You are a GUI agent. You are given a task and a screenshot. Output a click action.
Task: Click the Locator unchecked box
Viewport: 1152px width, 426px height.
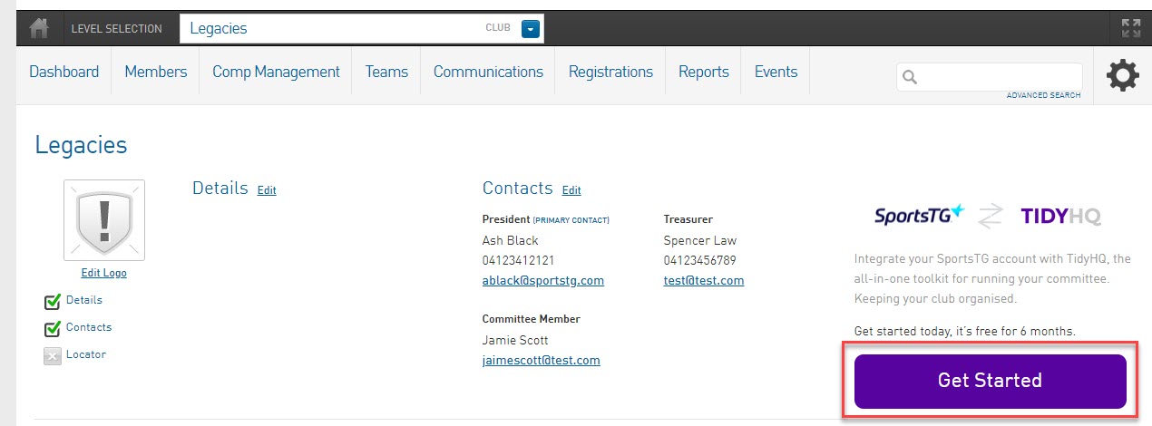(53, 356)
